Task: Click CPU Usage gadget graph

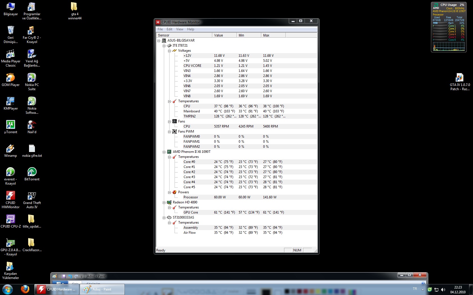Action: [449, 46]
